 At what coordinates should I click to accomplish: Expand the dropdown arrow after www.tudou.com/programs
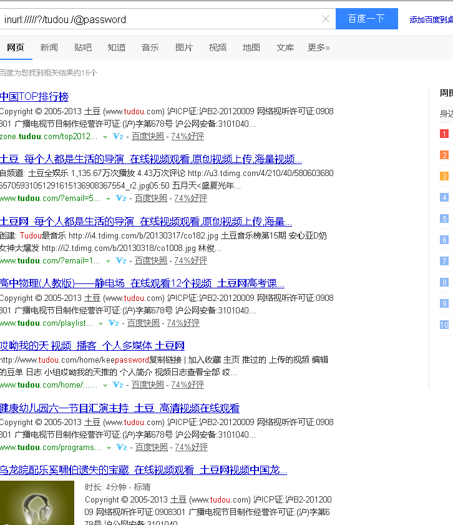tap(109, 448)
